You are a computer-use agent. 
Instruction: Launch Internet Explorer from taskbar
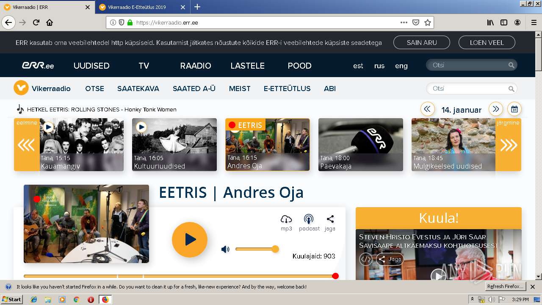[x=34, y=299]
